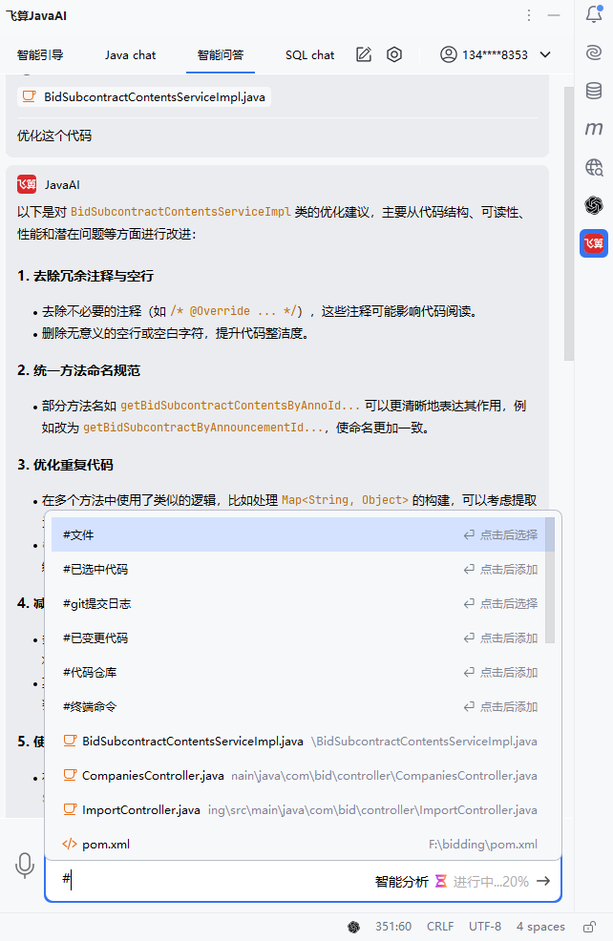Switch to the 智能问答 tab

pyautogui.click(x=221, y=55)
